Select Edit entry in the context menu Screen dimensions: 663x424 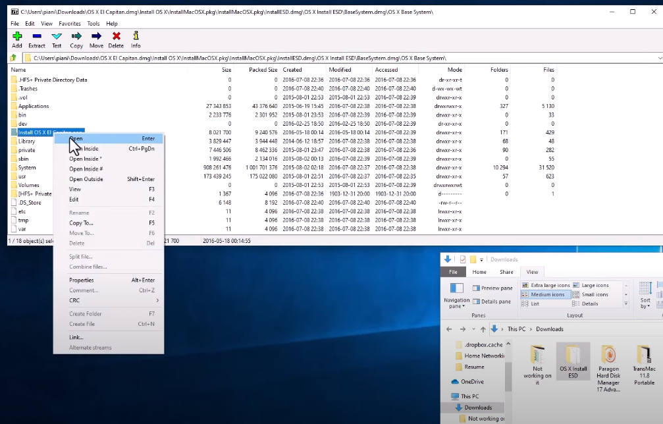pyautogui.click(x=109, y=199)
